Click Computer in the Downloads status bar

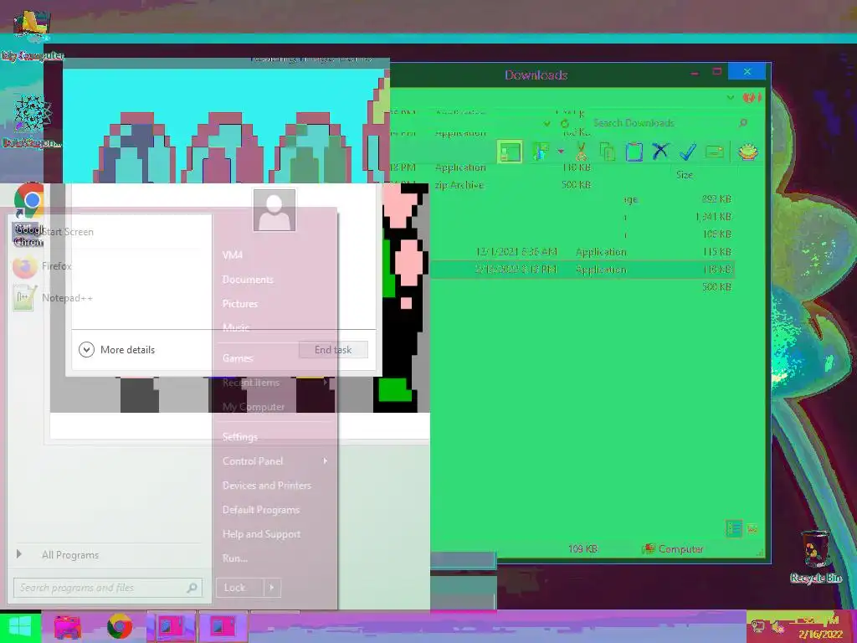click(x=673, y=549)
